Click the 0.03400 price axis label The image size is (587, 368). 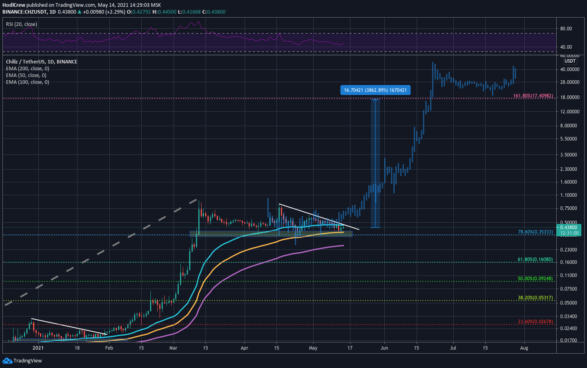click(x=569, y=317)
